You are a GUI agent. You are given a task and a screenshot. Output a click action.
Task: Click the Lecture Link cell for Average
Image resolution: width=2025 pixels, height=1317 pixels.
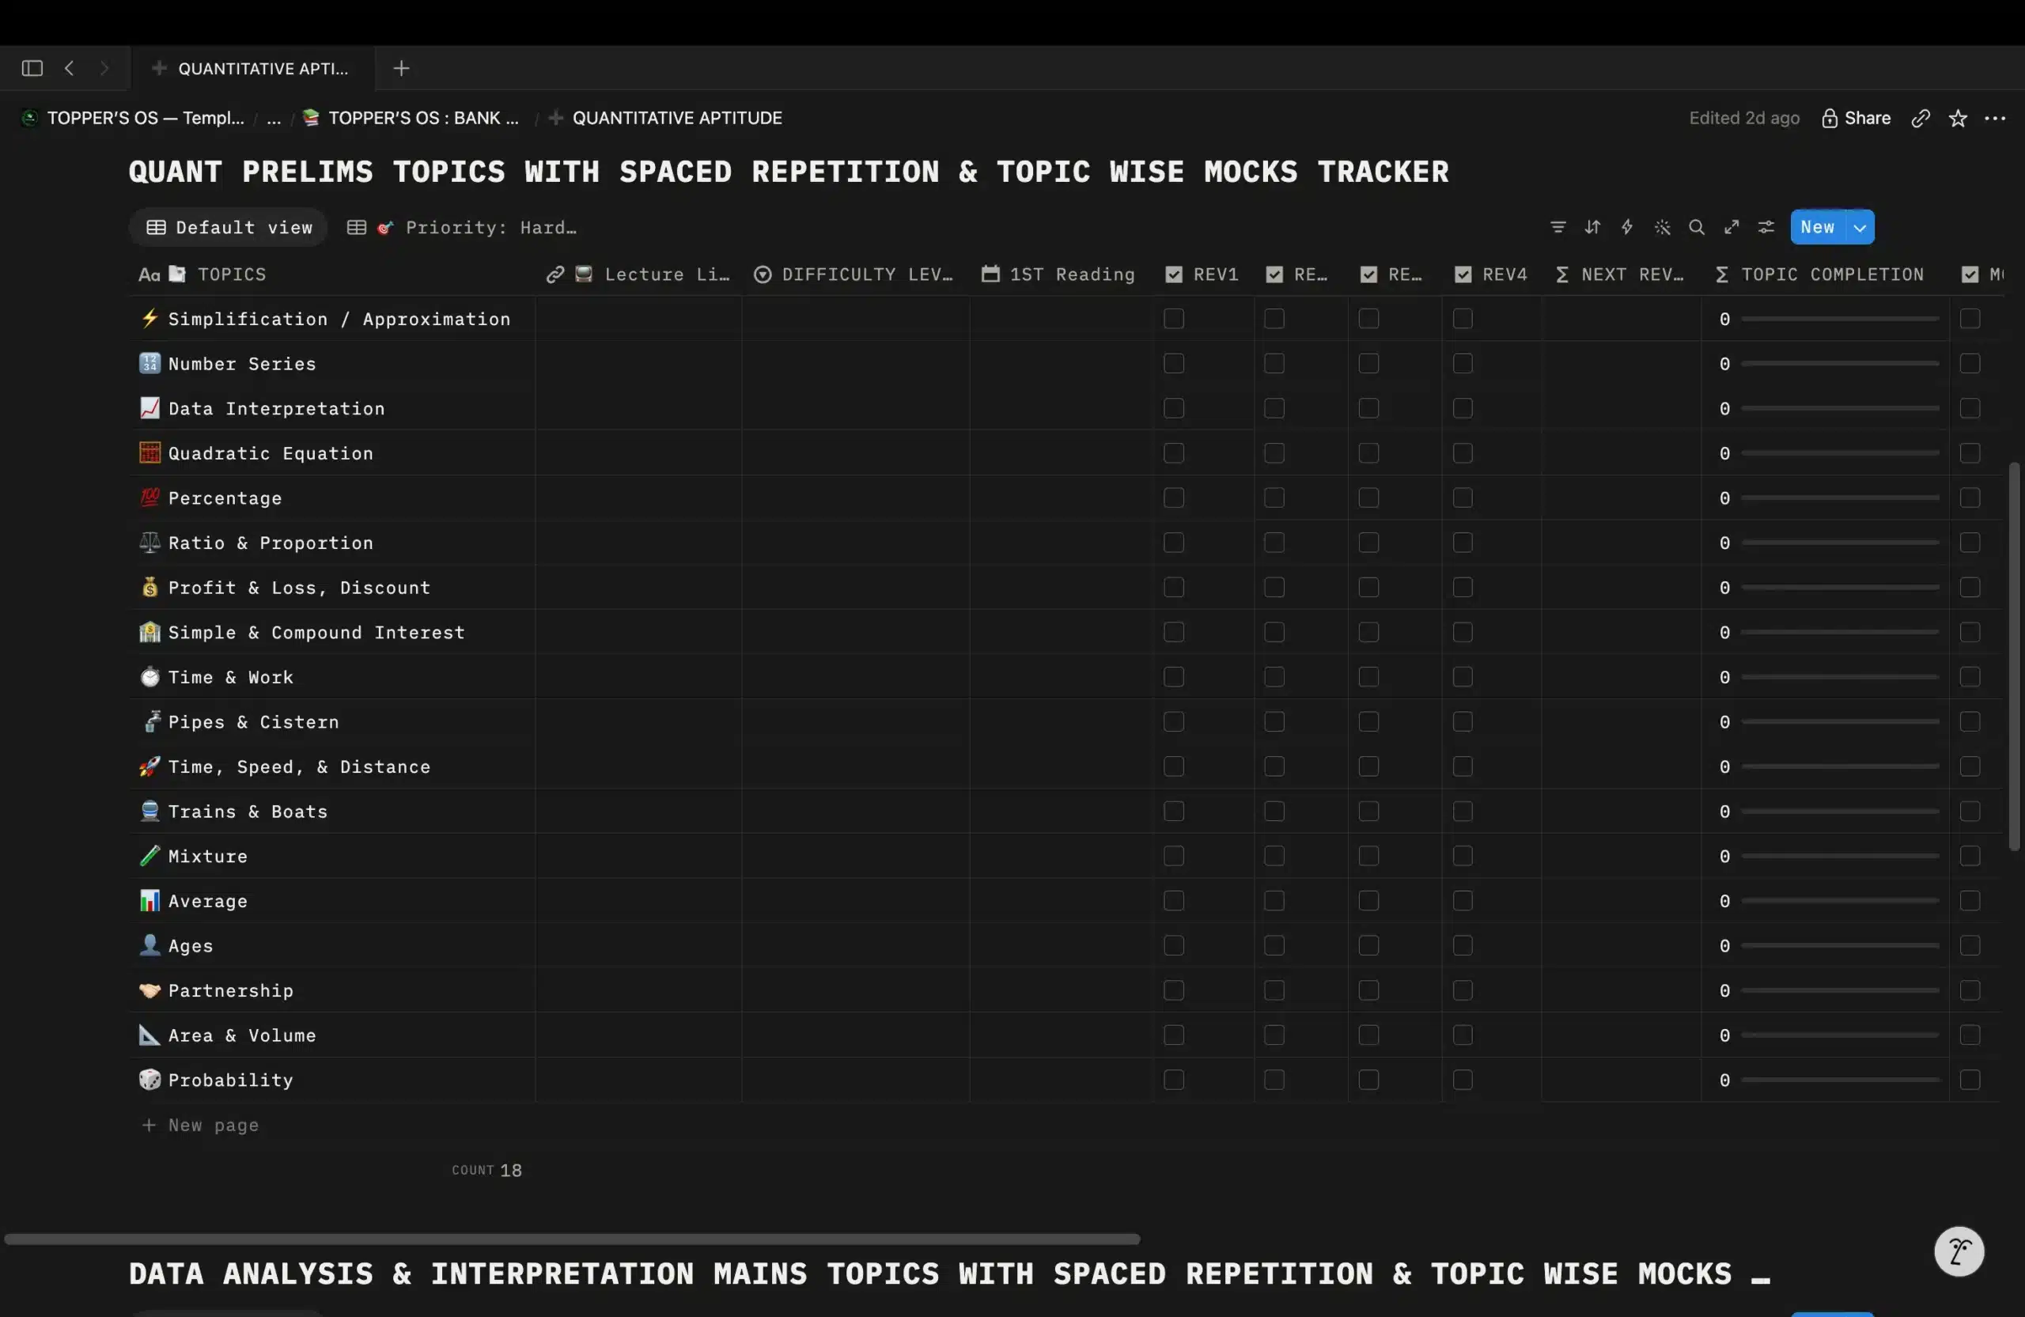[638, 901]
